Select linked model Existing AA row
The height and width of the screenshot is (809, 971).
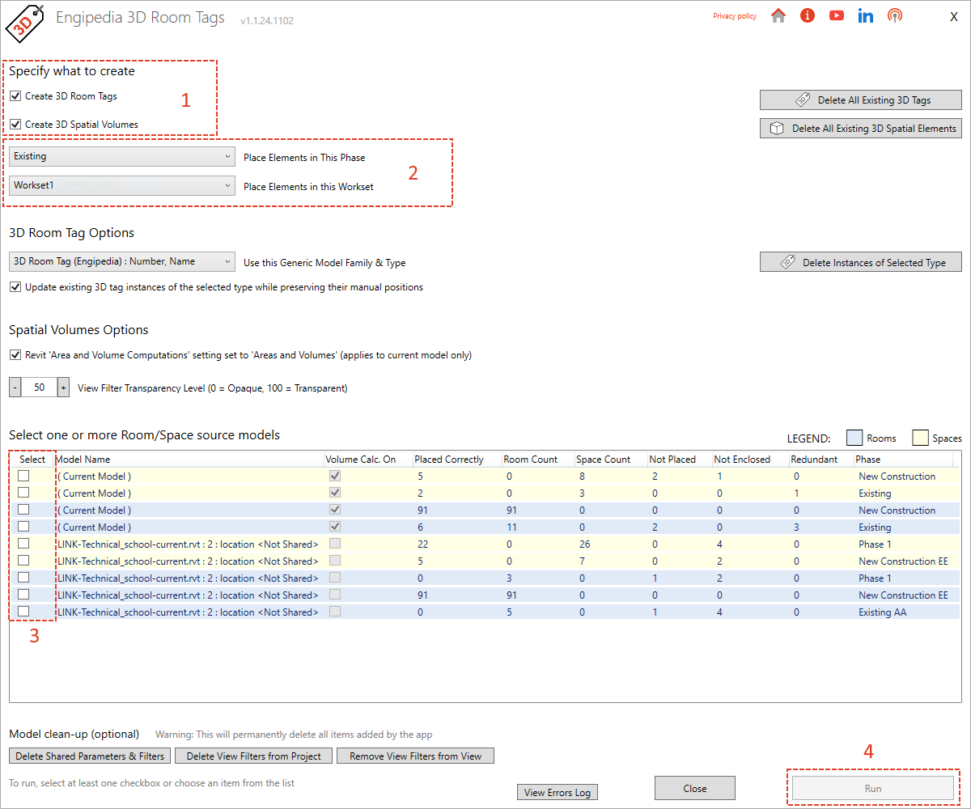23,612
